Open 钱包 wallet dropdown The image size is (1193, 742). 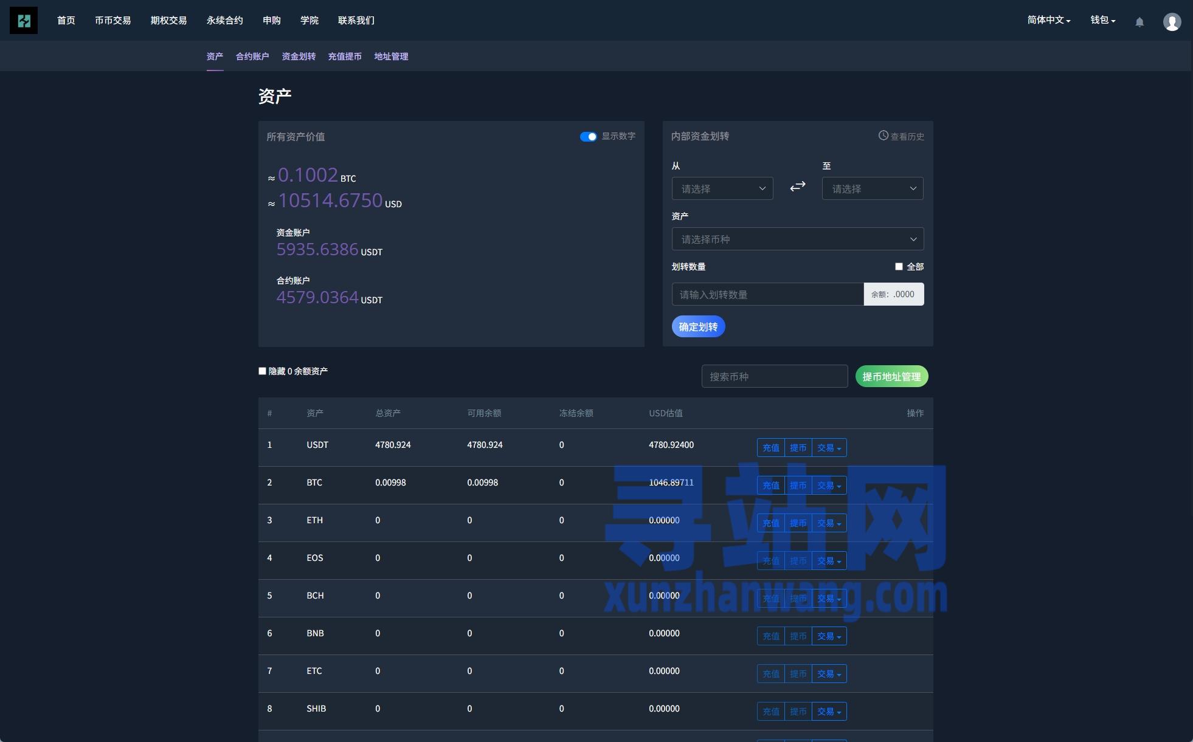(x=1103, y=20)
